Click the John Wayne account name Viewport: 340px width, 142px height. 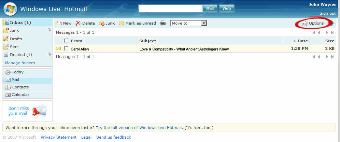322,4
